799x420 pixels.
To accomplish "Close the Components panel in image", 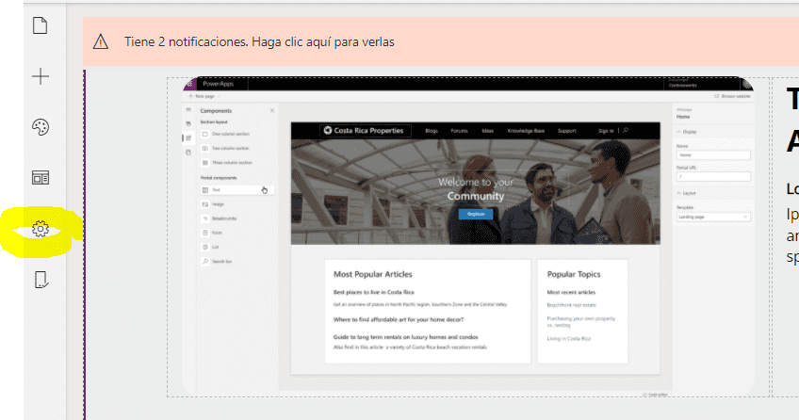I will tap(272, 110).
